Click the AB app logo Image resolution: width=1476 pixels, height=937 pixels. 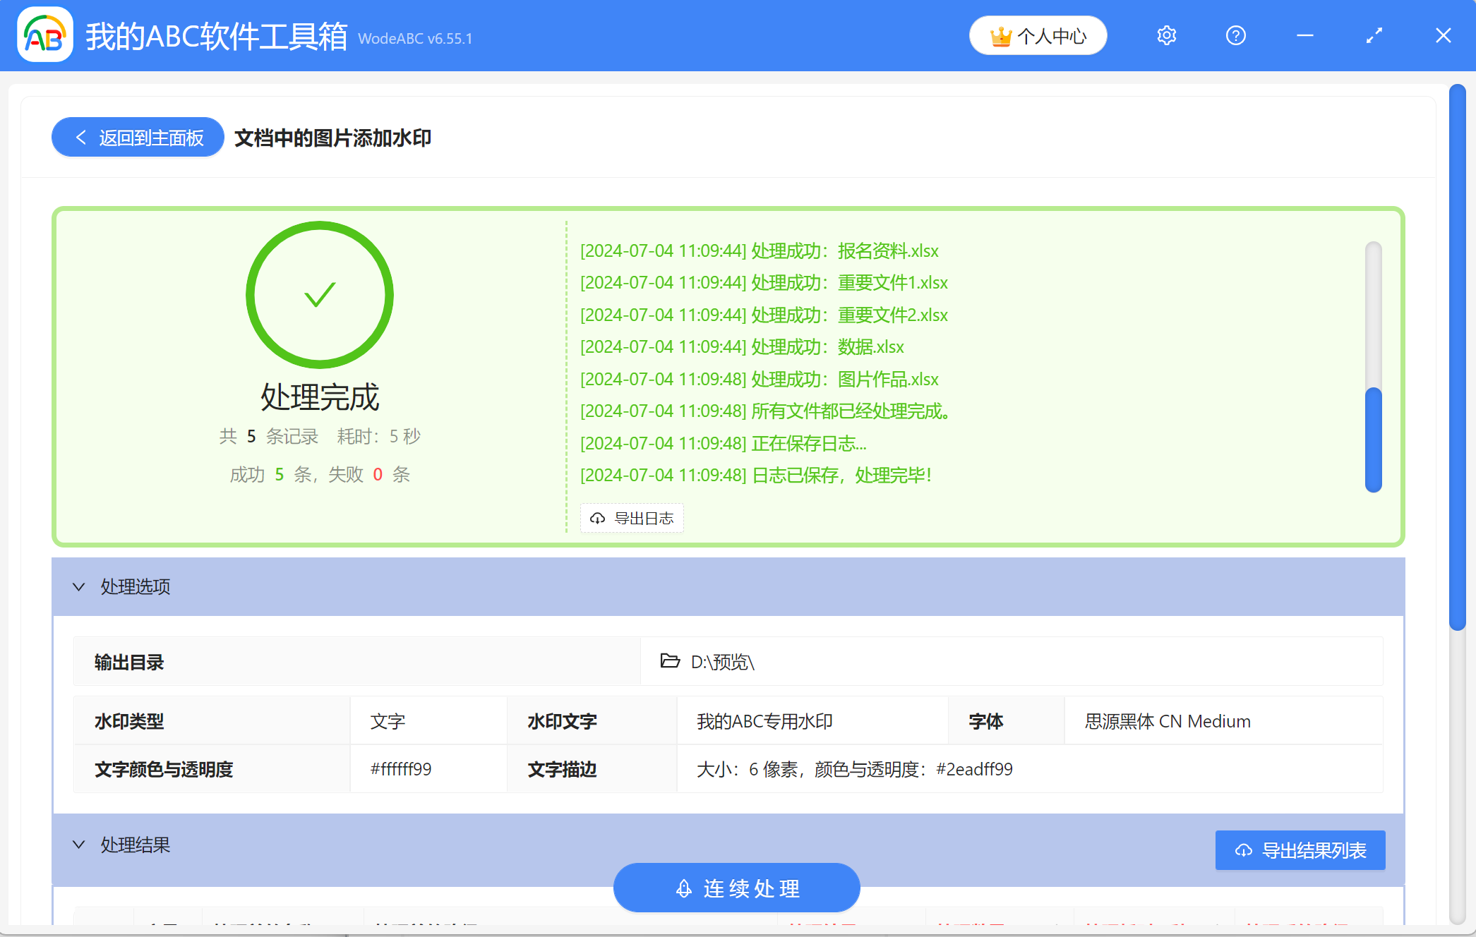pos(44,35)
